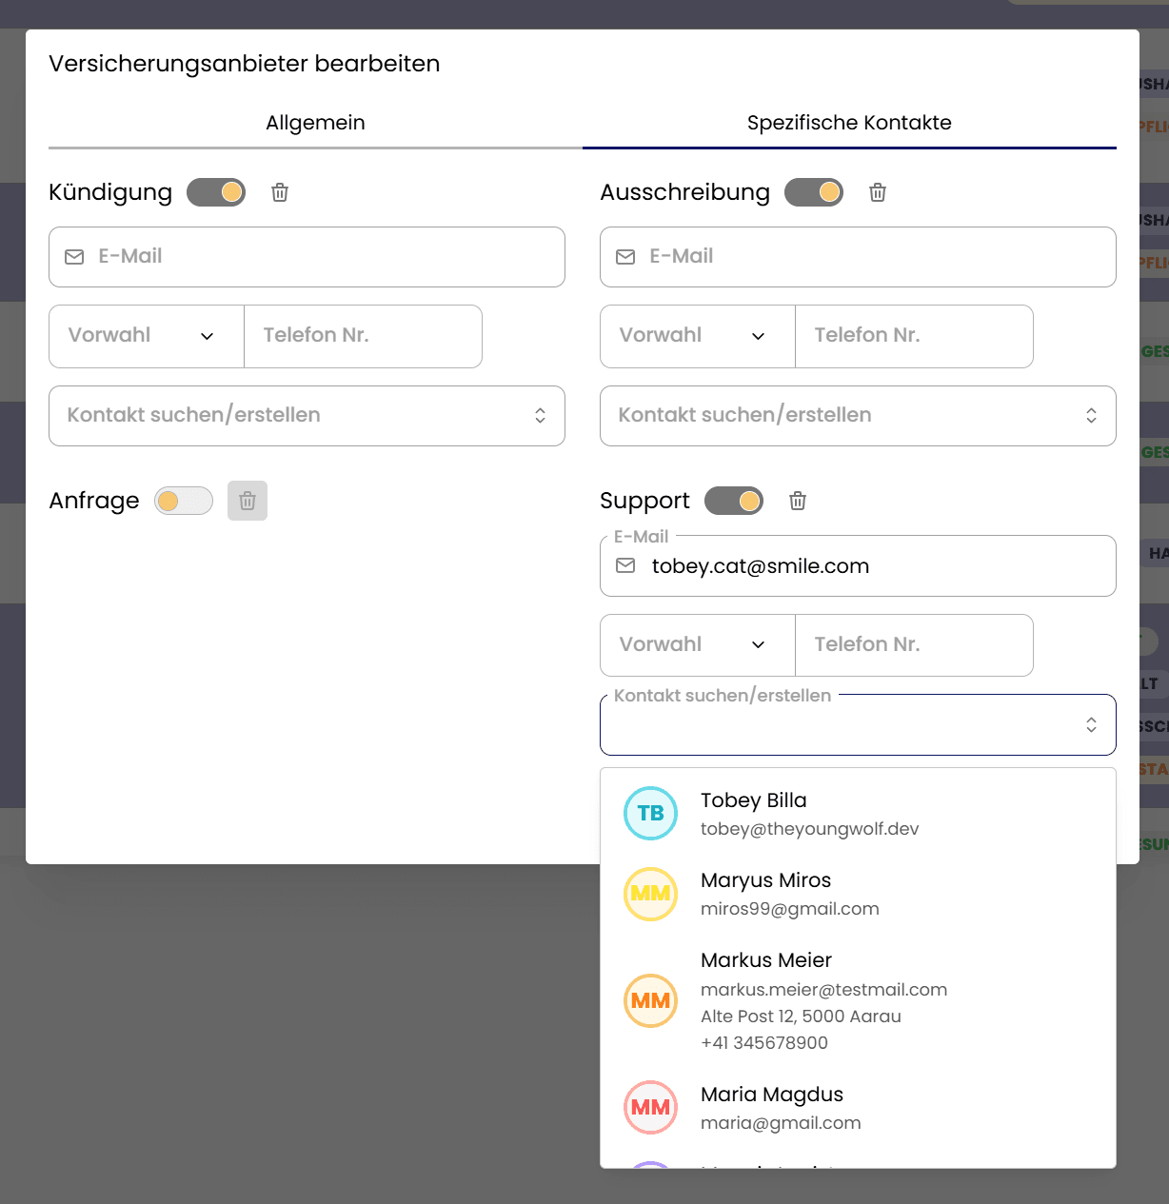Screen dimensions: 1169x1204
Task: Pick the Markus Meier contact entry
Action: pos(766,961)
